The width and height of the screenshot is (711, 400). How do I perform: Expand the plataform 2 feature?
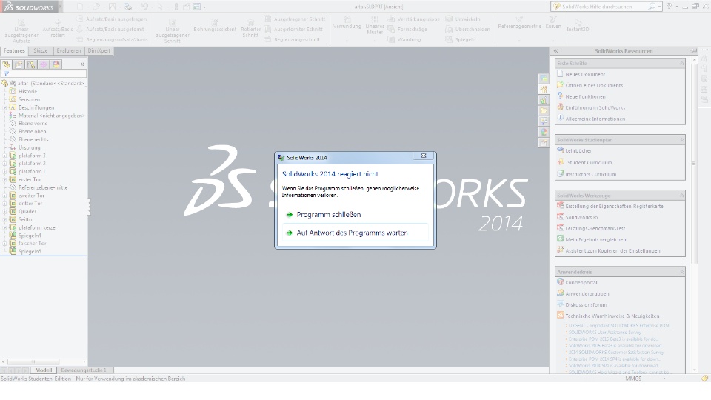point(4,163)
